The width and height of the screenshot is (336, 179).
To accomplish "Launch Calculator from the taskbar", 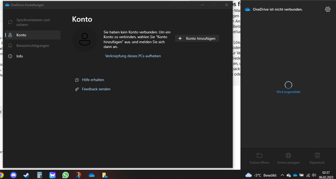I will [40, 175].
